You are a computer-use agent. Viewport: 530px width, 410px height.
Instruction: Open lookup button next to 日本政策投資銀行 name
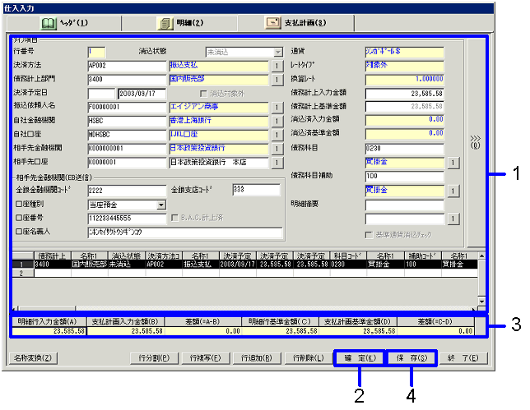pos(277,149)
